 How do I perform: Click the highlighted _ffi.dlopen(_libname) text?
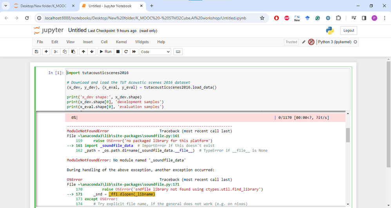point(132,194)
